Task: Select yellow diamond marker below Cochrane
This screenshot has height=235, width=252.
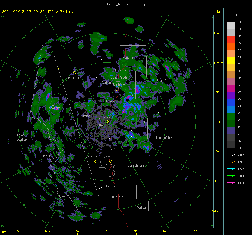Action: 96,161
